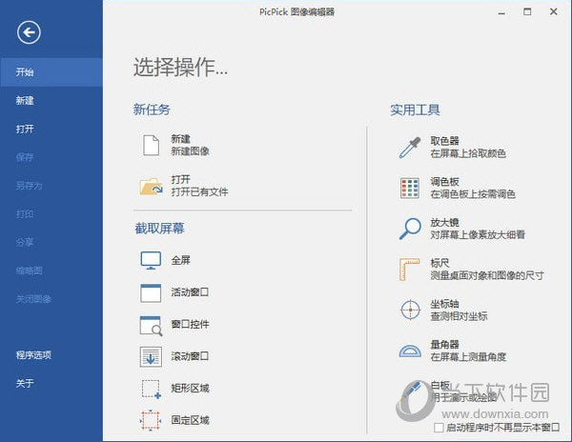Select the 开始 sidebar item

51,71
